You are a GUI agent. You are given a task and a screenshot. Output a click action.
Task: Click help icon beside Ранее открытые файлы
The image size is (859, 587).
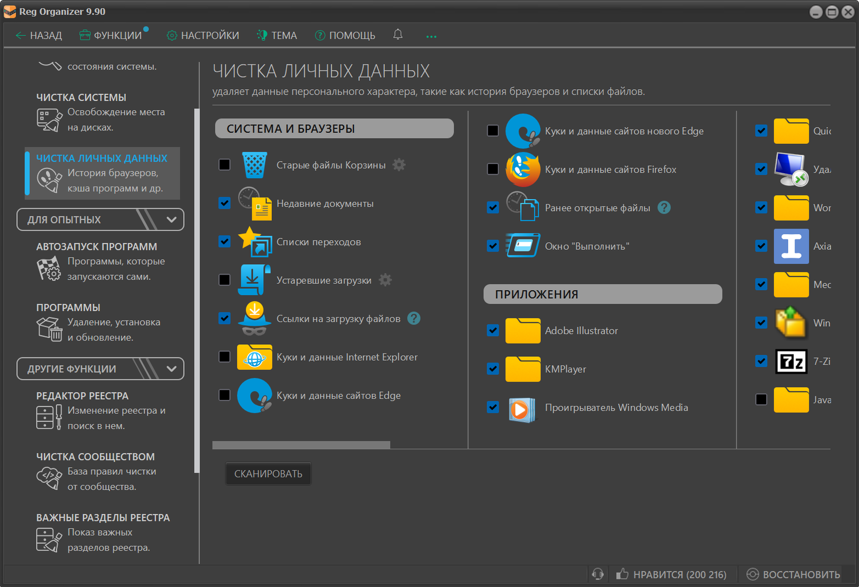tap(664, 208)
